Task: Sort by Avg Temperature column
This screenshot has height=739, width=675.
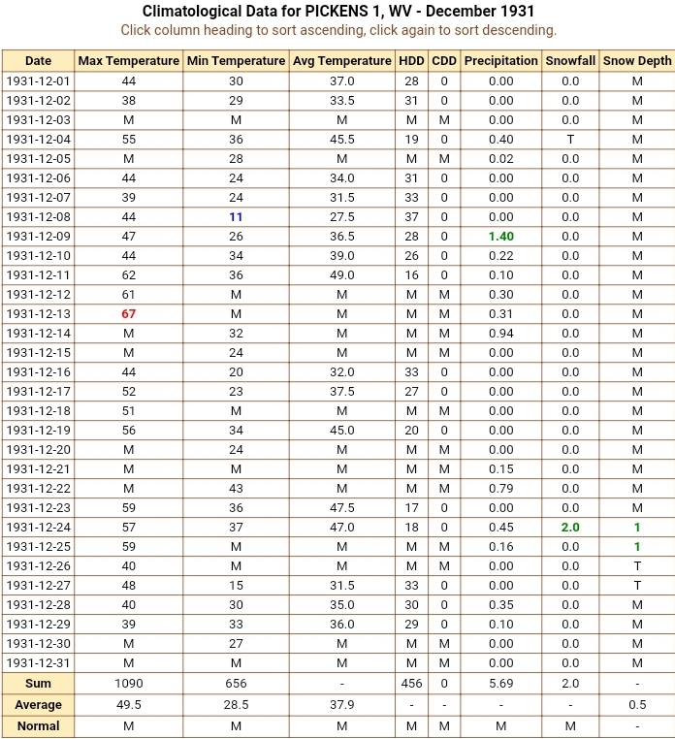Action: [342, 61]
